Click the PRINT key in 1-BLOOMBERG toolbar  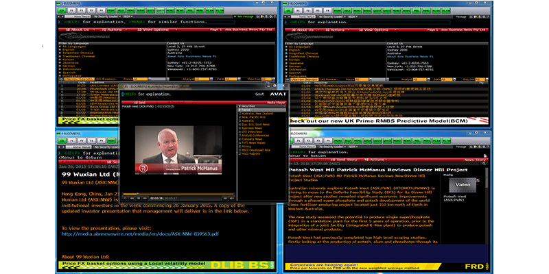111,10
